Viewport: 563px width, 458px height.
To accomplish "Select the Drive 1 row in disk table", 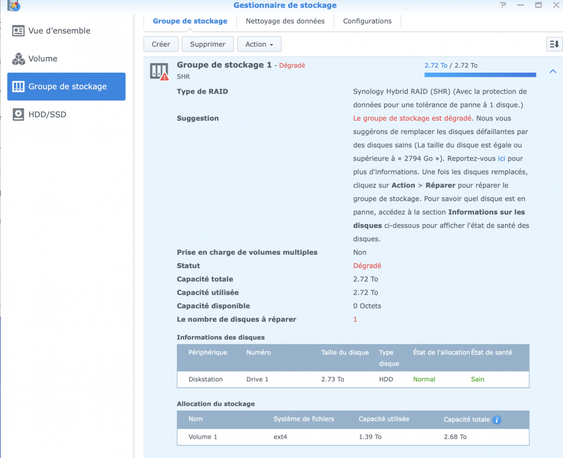I will tap(353, 379).
